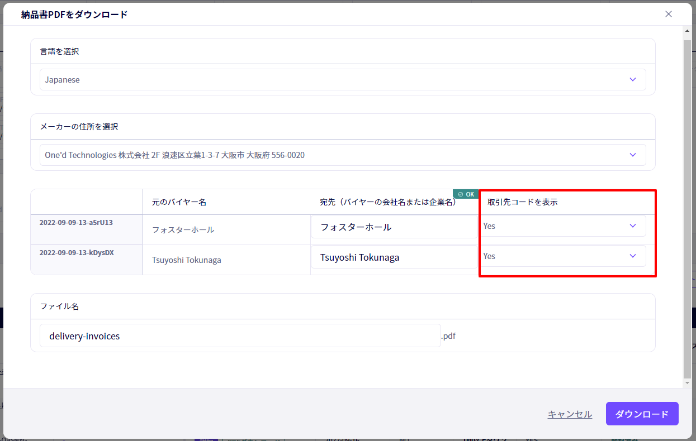Edit the 宛先 field containing Tsuyoshi Tokunaga

click(x=394, y=257)
